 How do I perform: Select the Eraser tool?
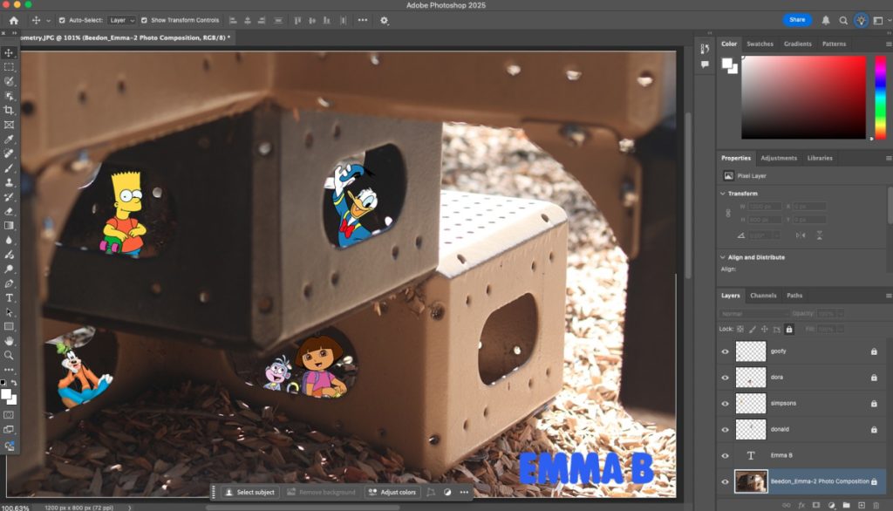click(x=10, y=211)
